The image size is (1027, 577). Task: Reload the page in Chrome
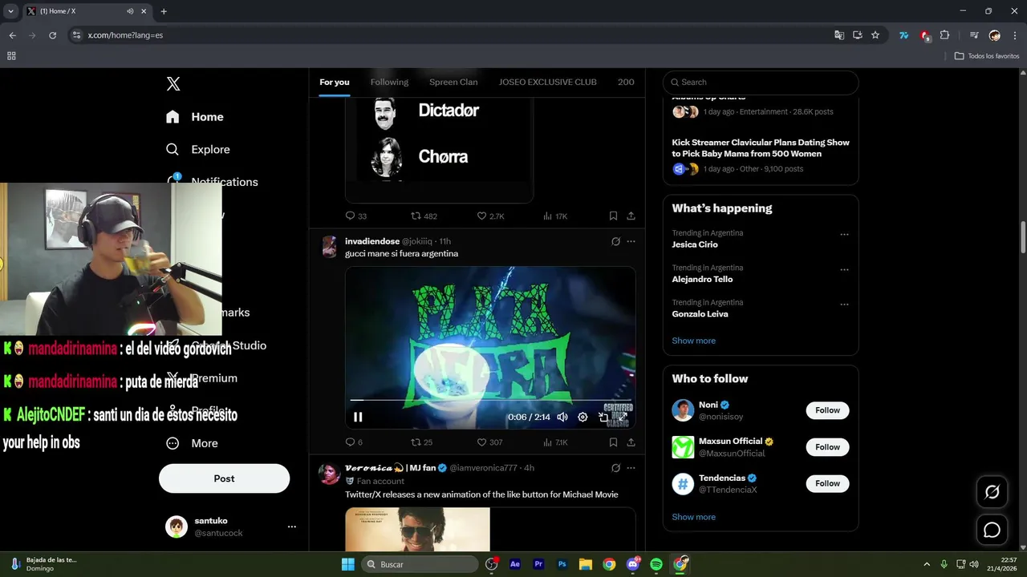click(x=52, y=35)
